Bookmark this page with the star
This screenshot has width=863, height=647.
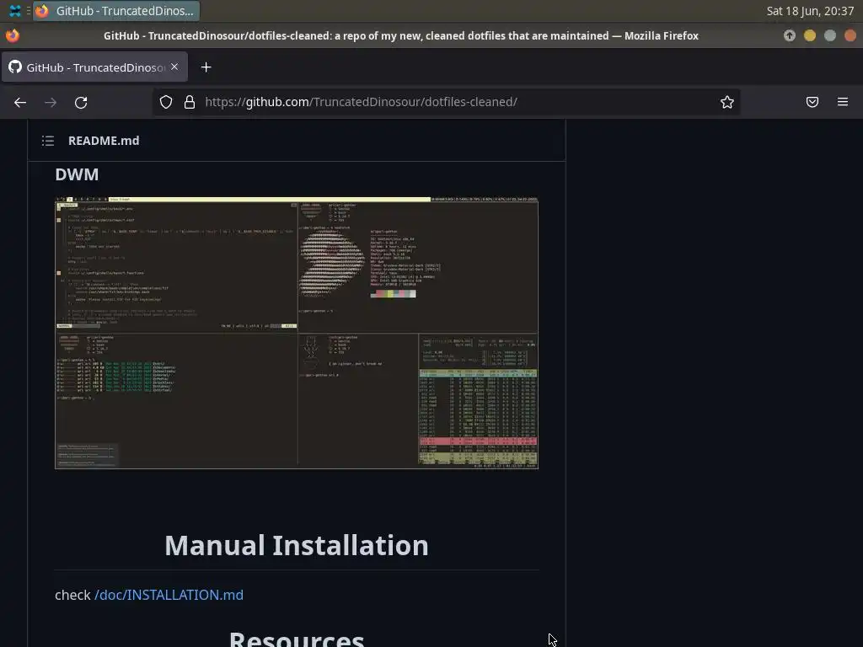[727, 102]
